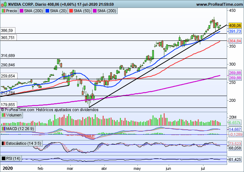Click the 179,855 support level label
The image size is (244, 172).
coord(8,105)
